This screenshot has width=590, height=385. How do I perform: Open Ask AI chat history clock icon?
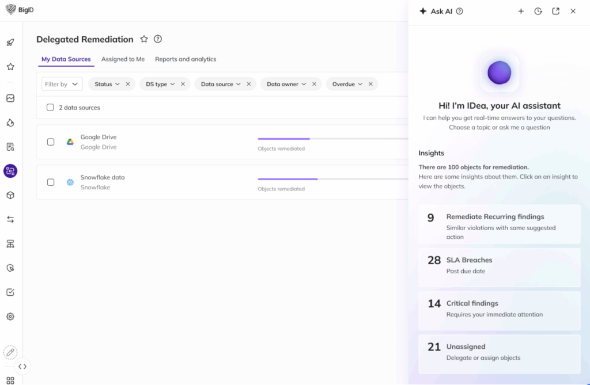click(x=538, y=11)
